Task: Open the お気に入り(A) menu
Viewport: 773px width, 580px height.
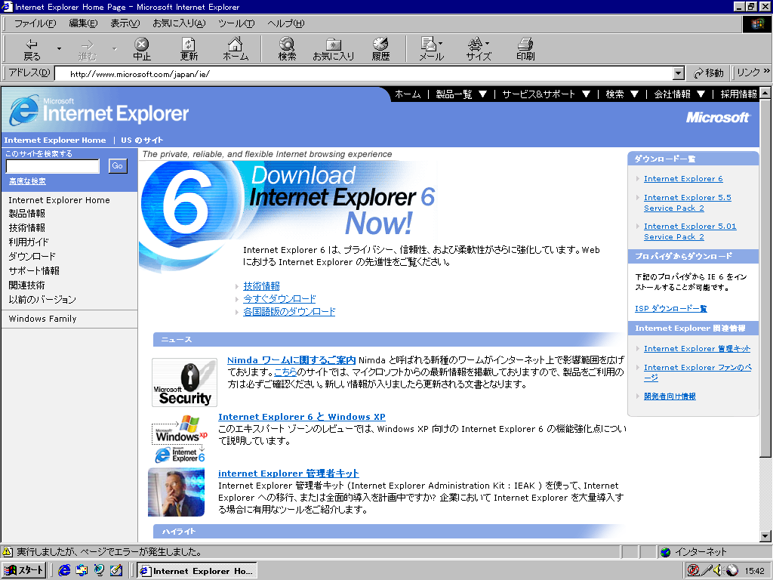Action: coord(179,23)
